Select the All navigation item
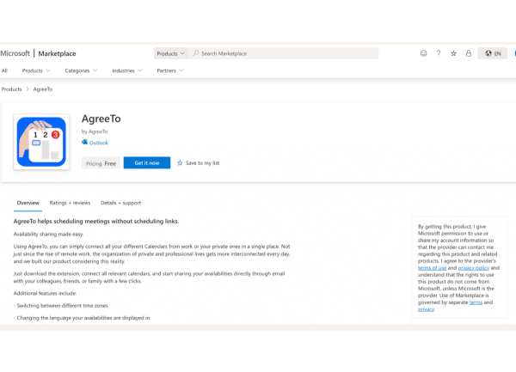516x372 pixels. pyautogui.click(x=4, y=70)
